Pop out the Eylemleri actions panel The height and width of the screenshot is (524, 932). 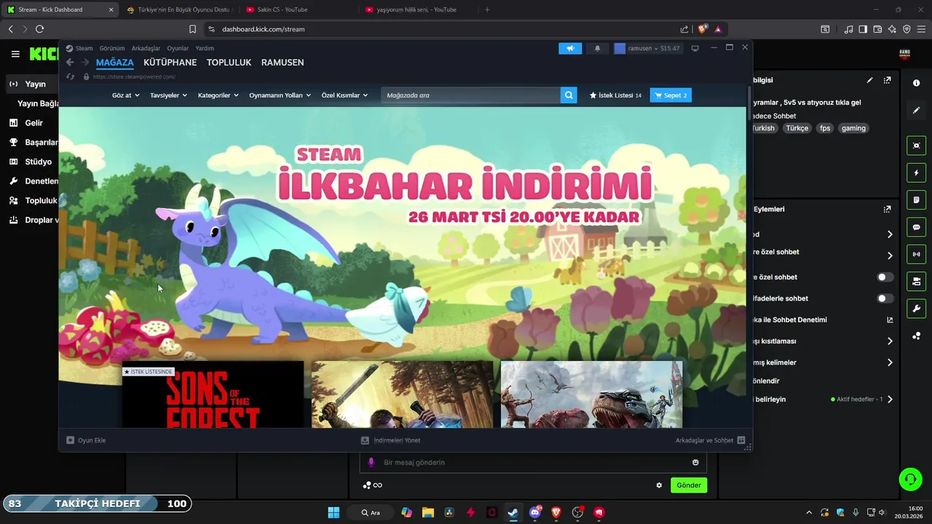pos(887,209)
